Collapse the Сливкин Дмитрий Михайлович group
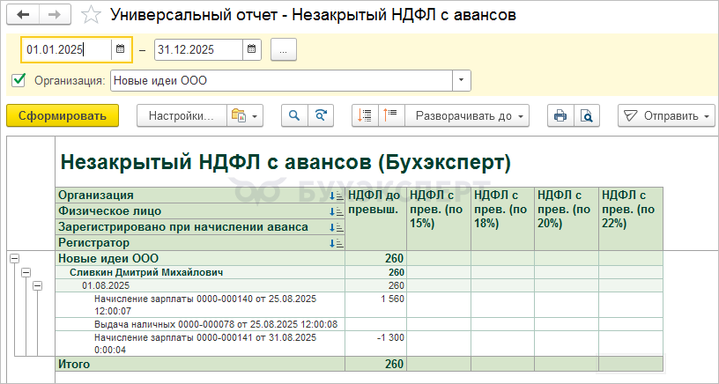Viewport: 719px width, 384px height. point(26,273)
